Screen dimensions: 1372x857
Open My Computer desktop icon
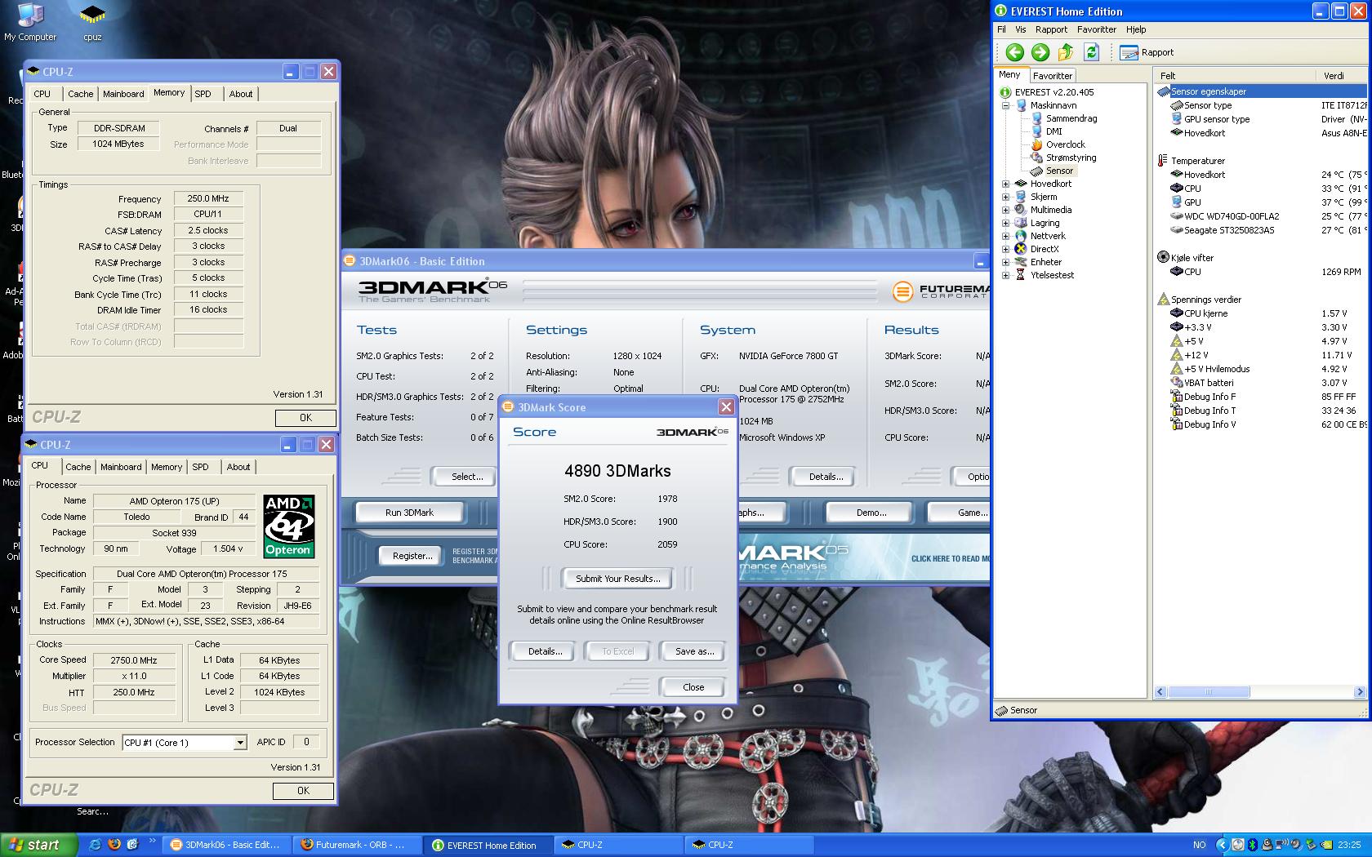click(30, 22)
